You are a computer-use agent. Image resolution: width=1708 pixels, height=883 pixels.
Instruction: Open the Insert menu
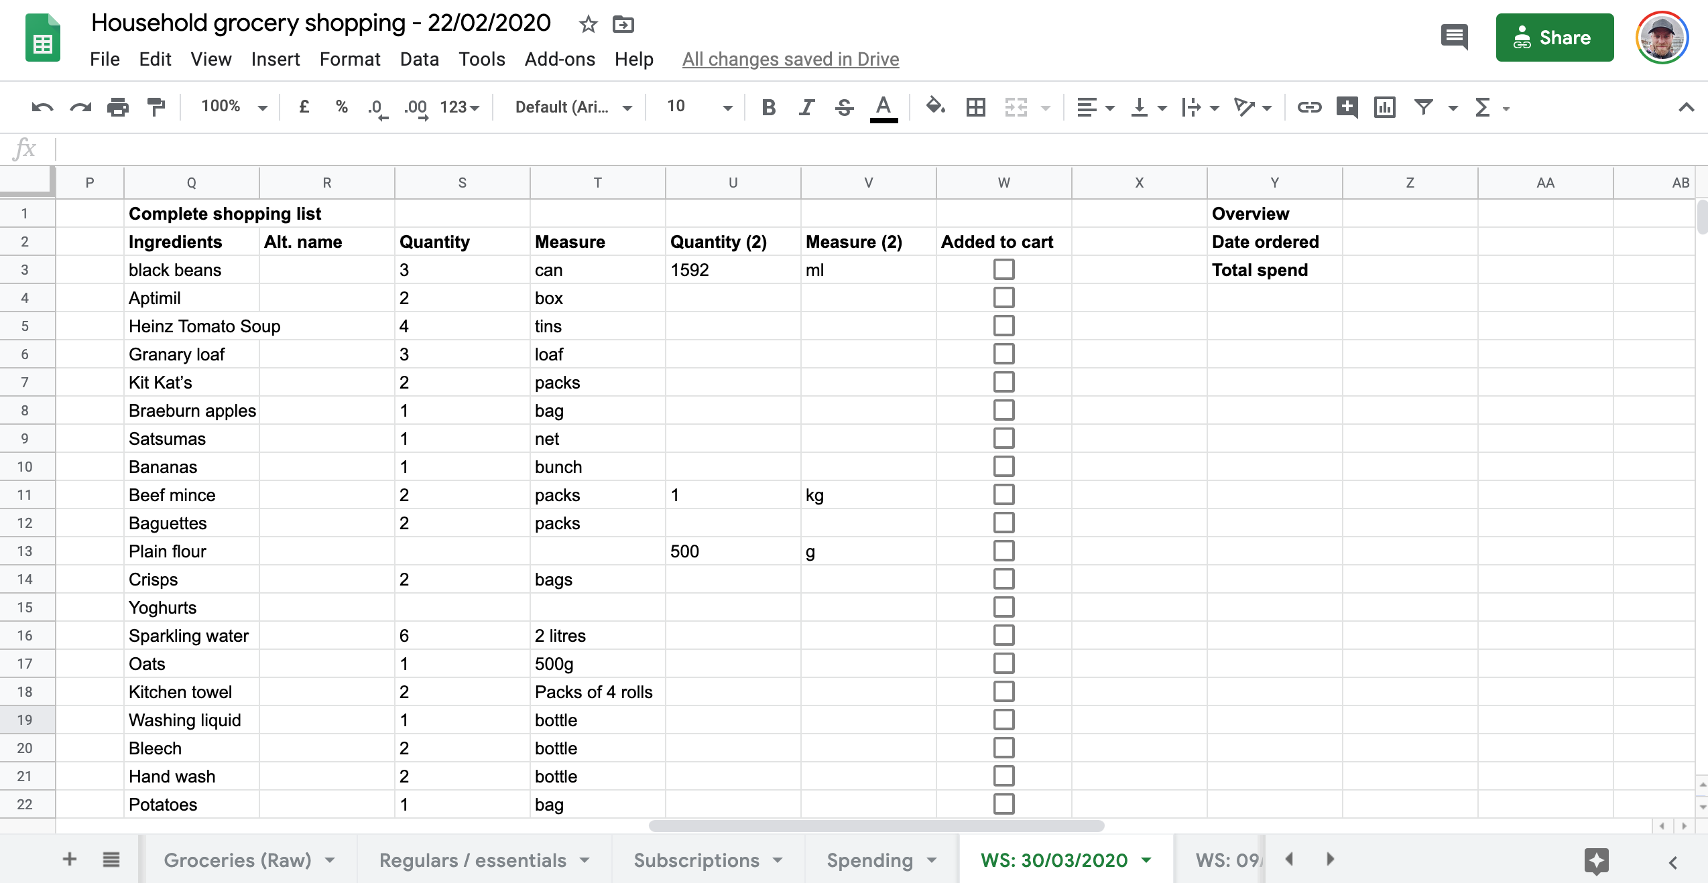[276, 59]
